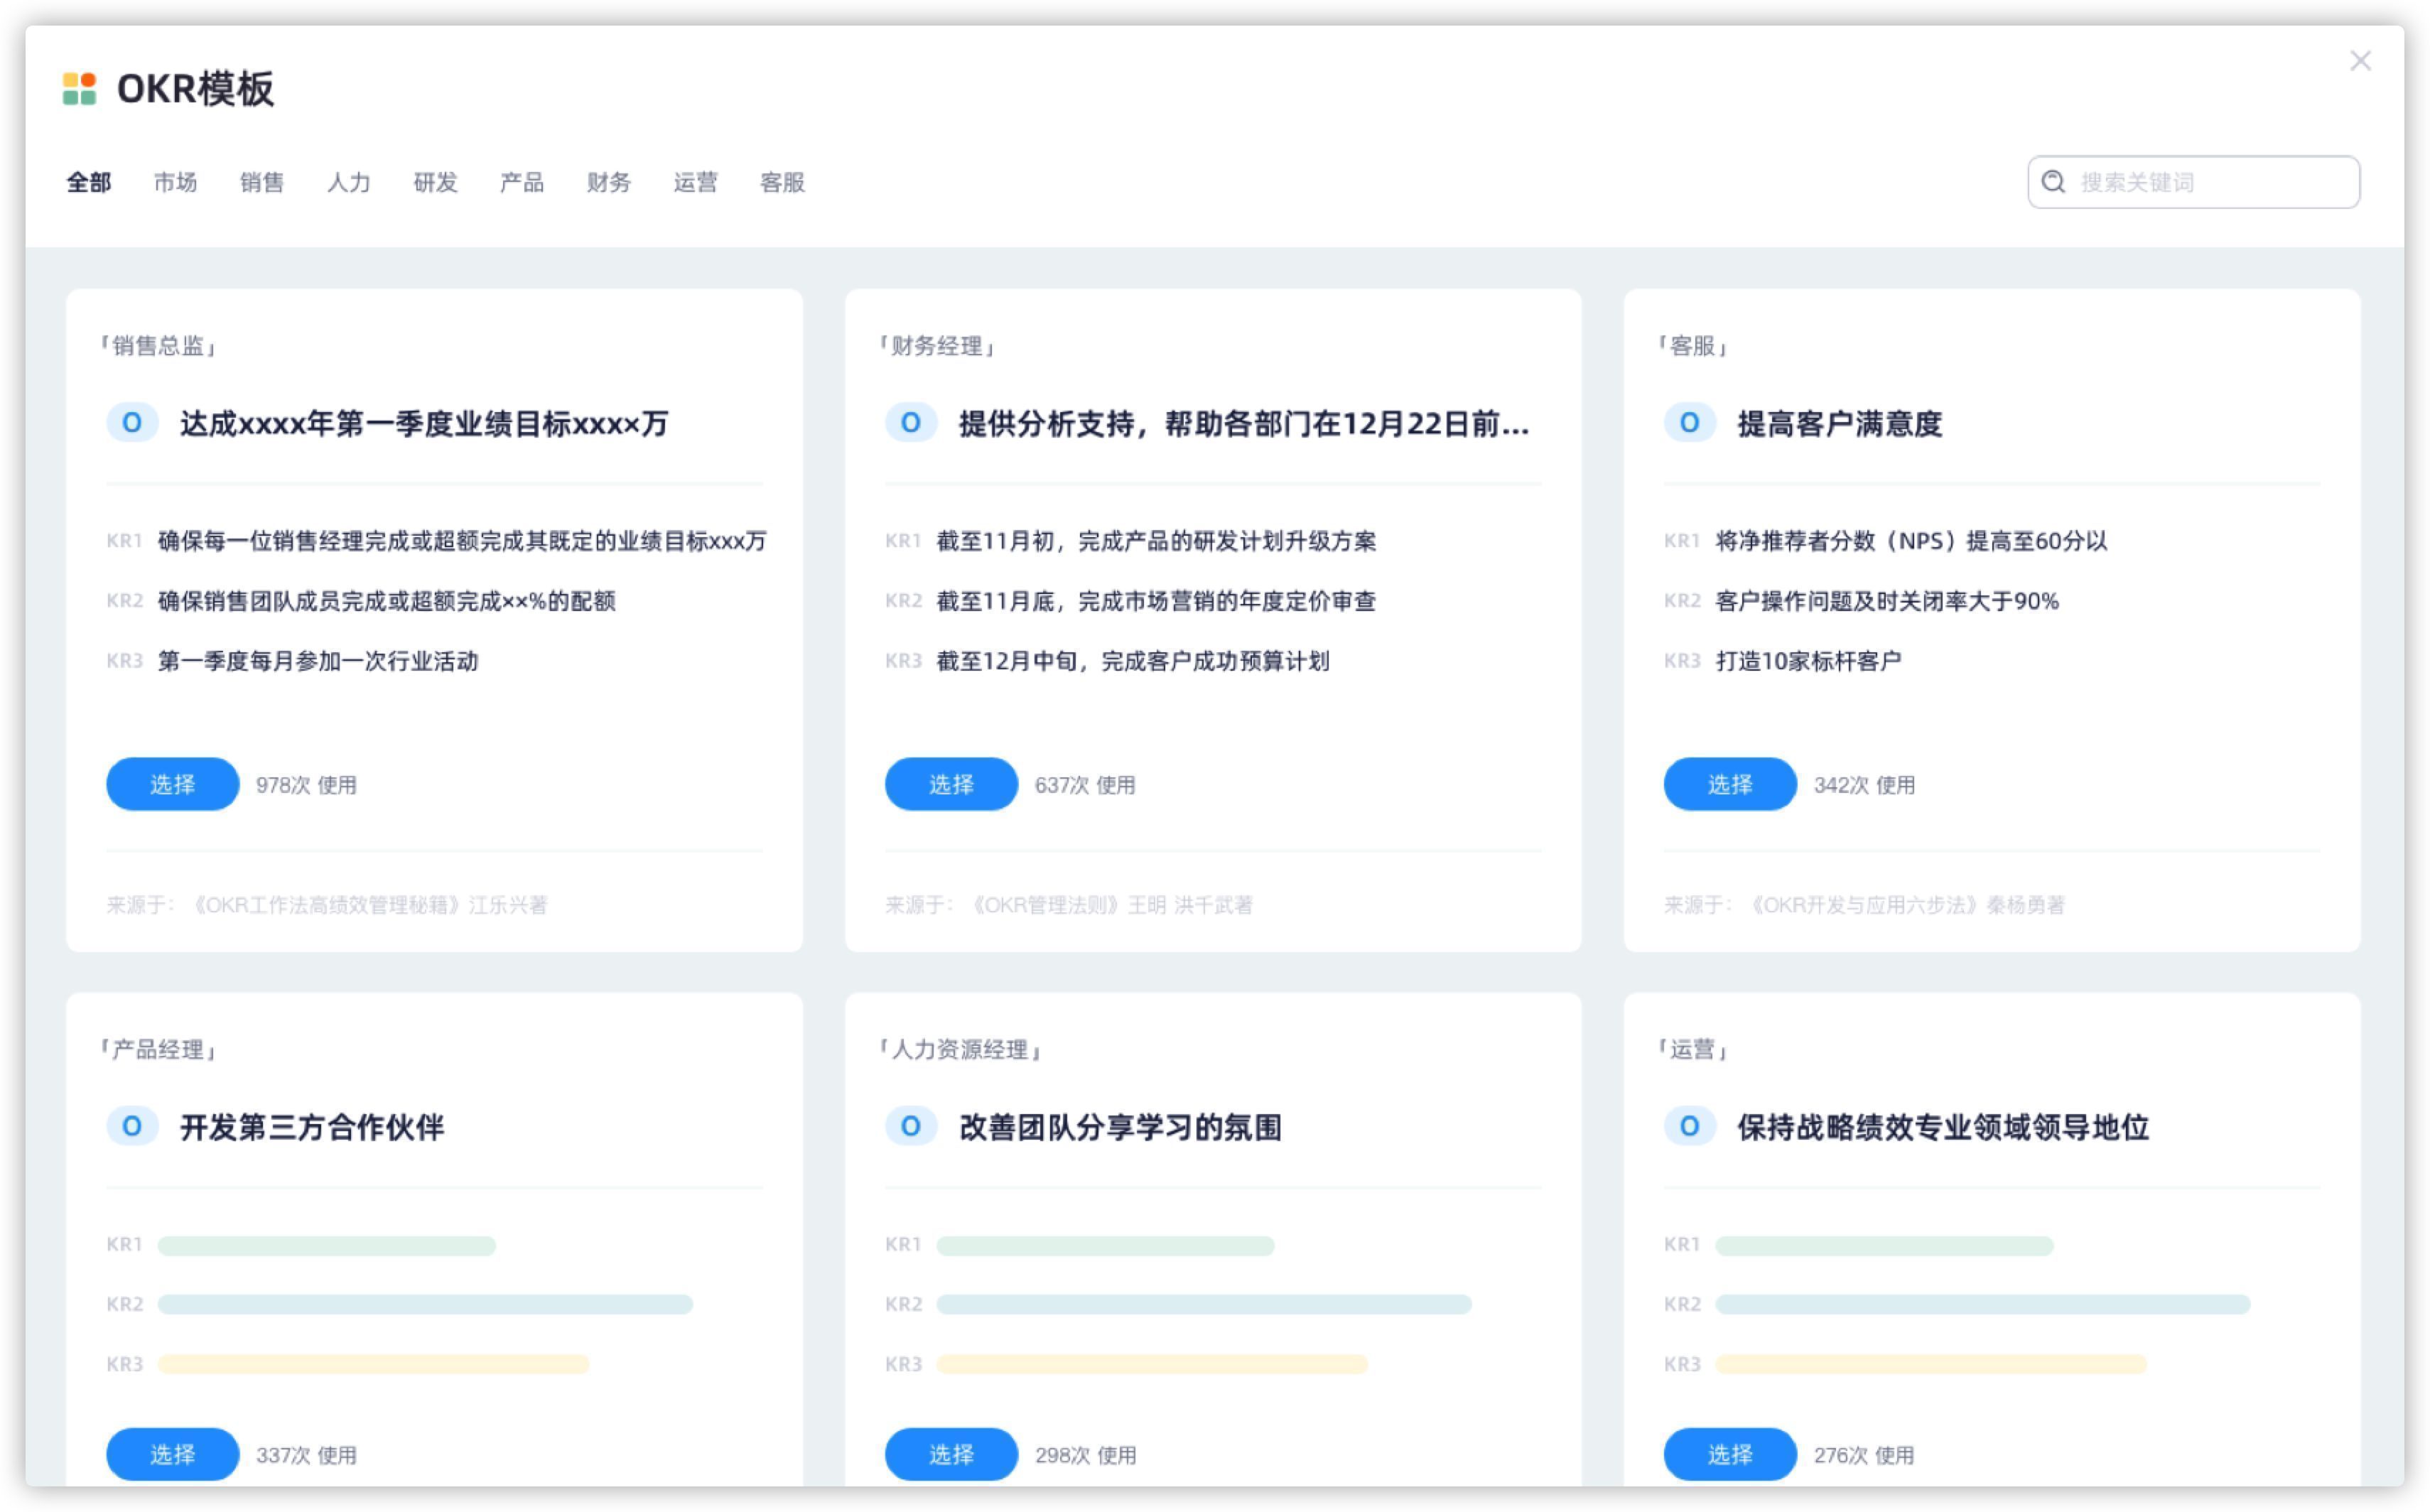Click the O badge beside 开发第三方合作伙伴
Viewport: 2430px width, 1512px height.
131,1127
